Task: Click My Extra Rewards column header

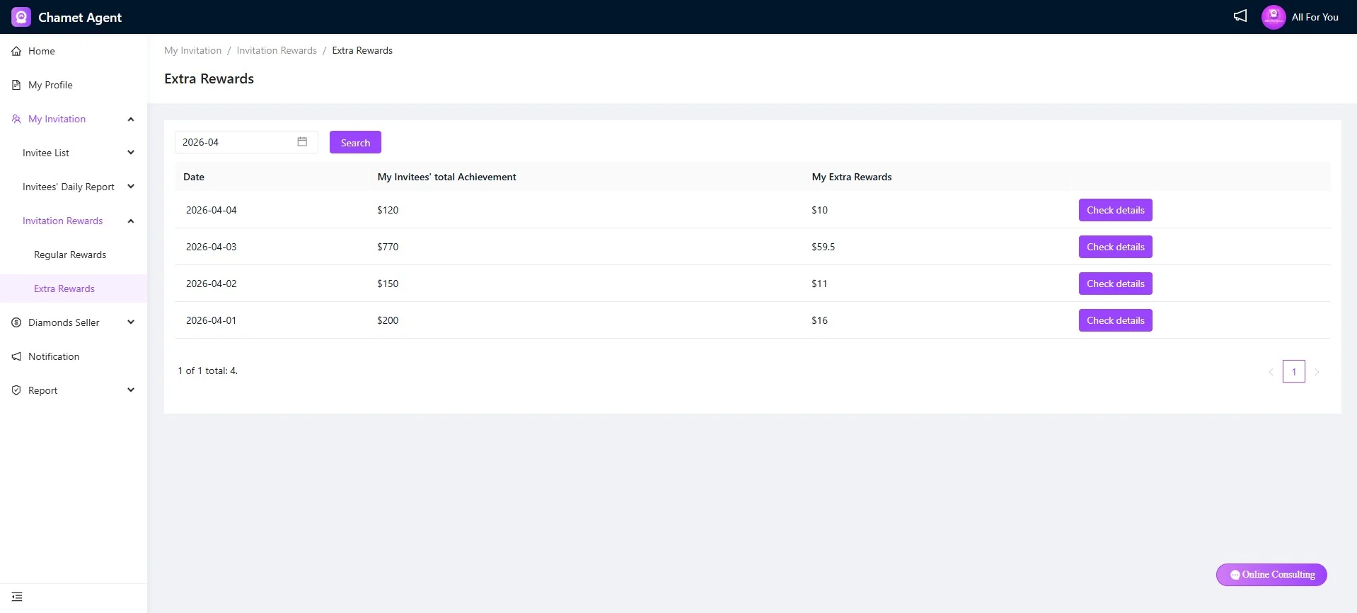Action: (851, 177)
